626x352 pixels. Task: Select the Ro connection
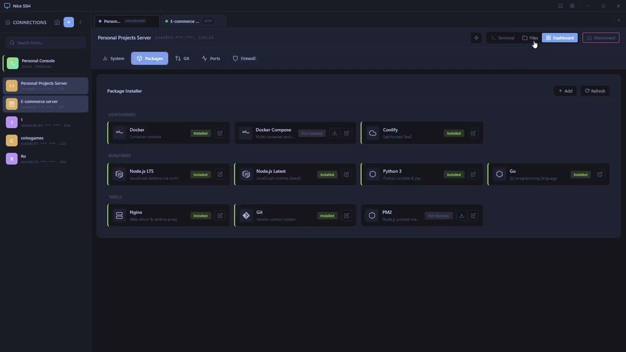[46, 158]
